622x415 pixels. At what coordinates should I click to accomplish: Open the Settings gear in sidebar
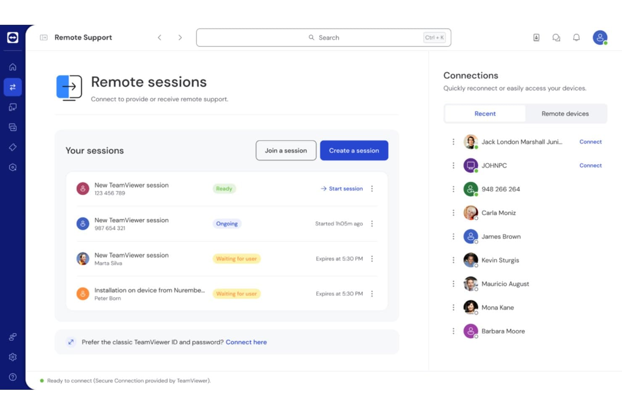[13, 357]
